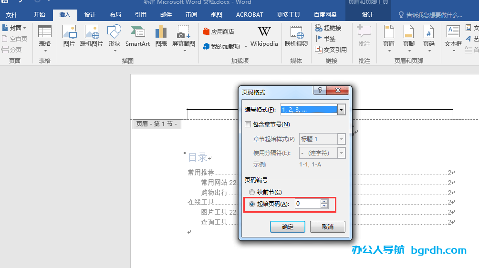Open the 更多工具 tab

point(288,15)
